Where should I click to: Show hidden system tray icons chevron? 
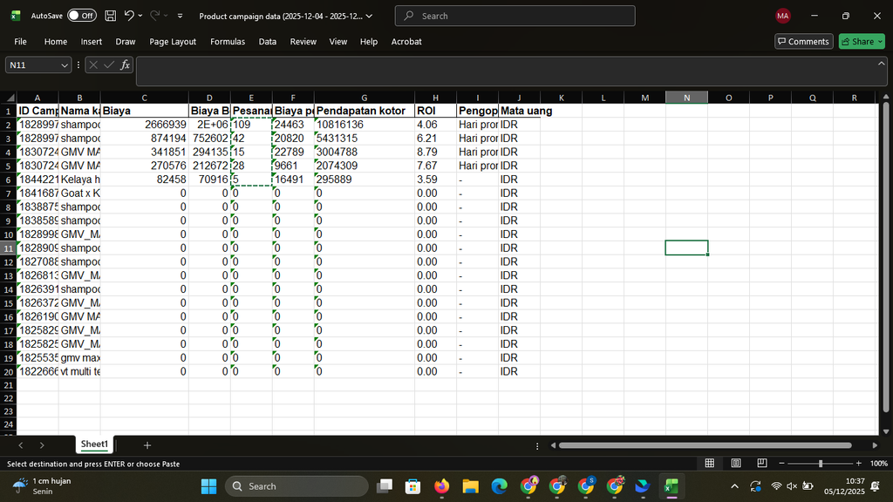click(x=734, y=486)
